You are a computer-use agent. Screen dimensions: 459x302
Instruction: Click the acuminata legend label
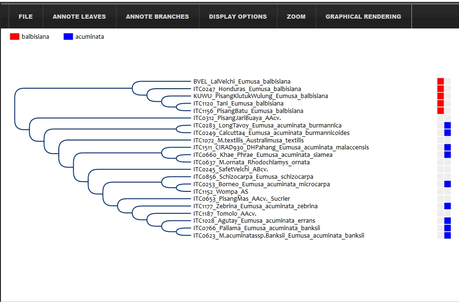pos(90,36)
